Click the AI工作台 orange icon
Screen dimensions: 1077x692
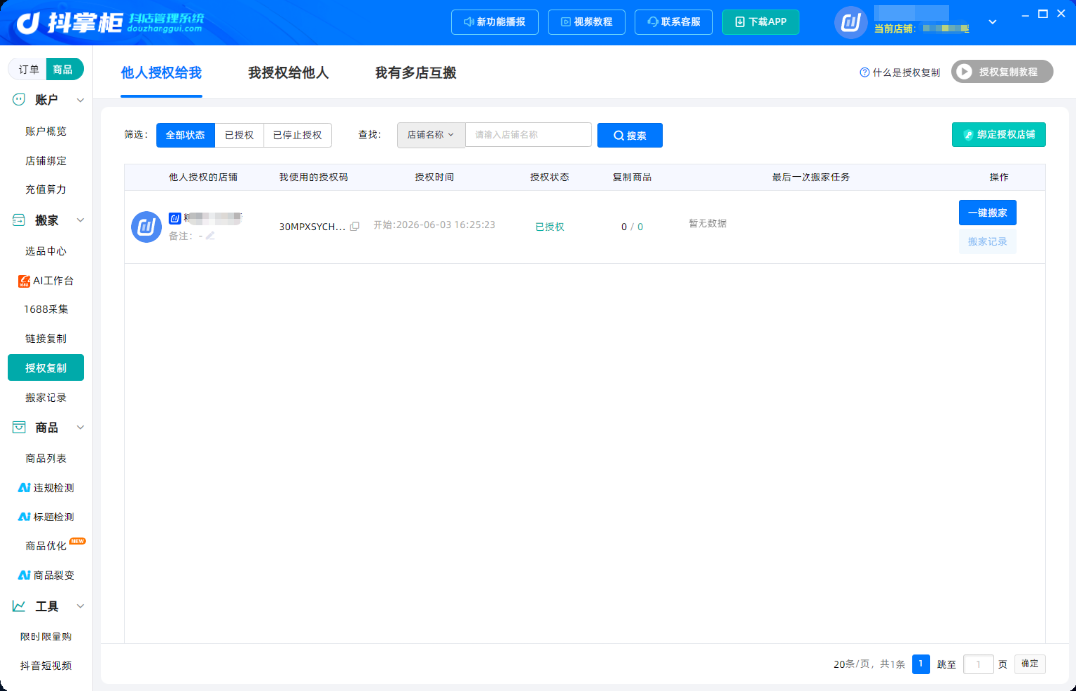24,281
